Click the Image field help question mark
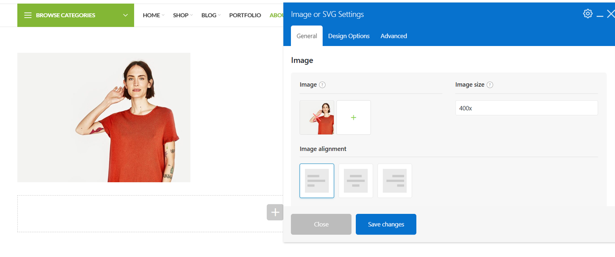 [322, 85]
